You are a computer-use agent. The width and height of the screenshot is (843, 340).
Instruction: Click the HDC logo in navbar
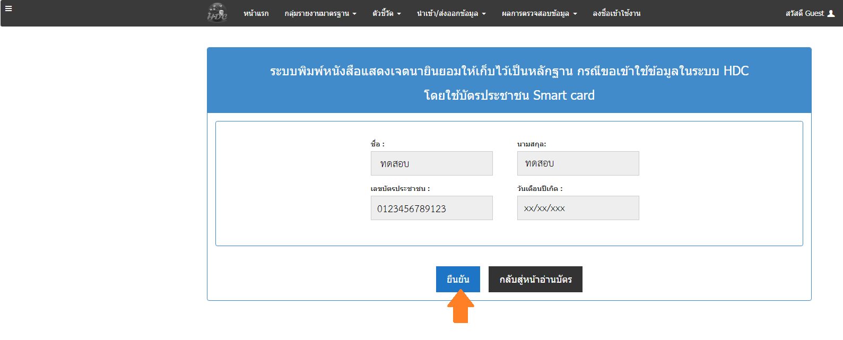click(217, 13)
